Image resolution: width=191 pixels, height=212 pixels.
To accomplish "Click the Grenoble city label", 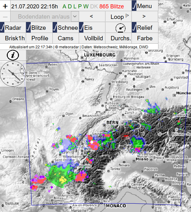I will coord(84,166).
